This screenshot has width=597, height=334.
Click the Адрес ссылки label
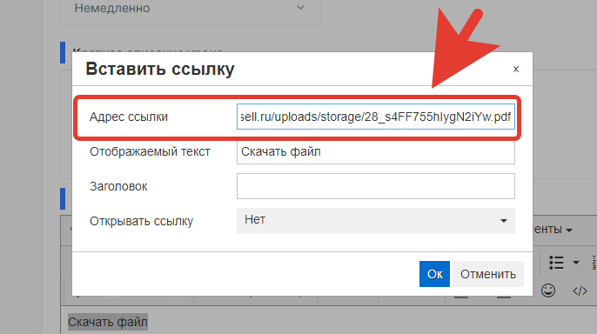[129, 117]
